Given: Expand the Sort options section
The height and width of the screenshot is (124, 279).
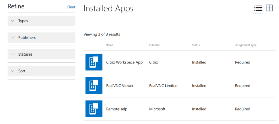Looking at the screenshot, I should click(x=41, y=71).
